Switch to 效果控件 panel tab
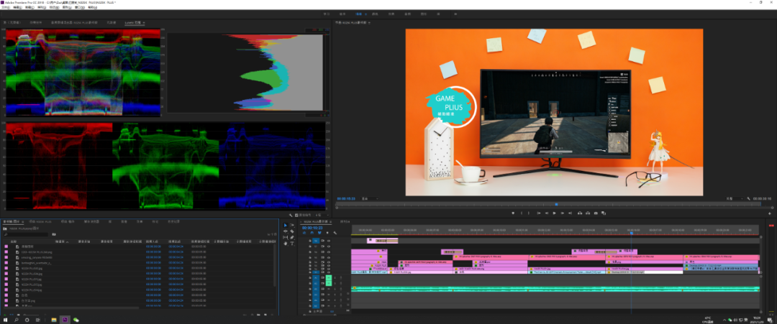Image resolution: width=777 pixels, height=324 pixels. pyautogui.click(x=36, y=23)
